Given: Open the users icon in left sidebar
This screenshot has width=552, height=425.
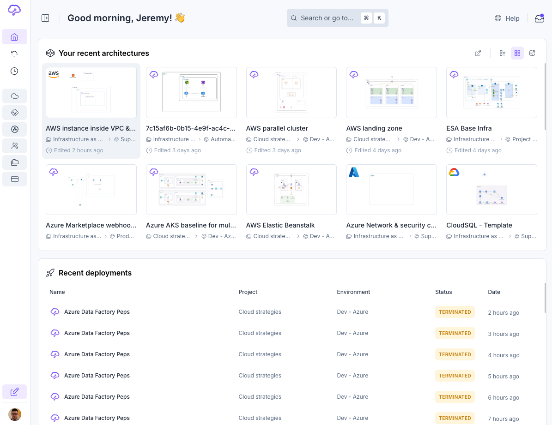Looking at the screenshot, I should pyautogui.click(x=14, y=146).
